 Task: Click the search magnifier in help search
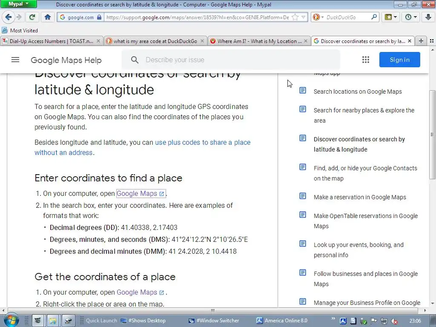pyautogui.click(x=135, y=60)
